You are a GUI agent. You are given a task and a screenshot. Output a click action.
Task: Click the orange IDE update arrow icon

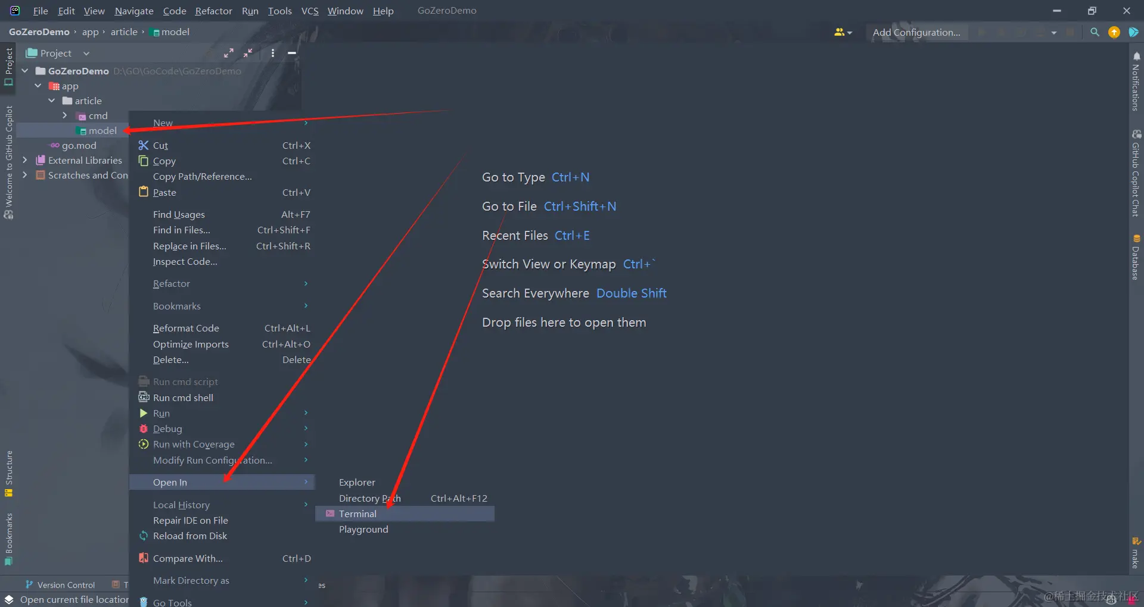pos(1114,32)
